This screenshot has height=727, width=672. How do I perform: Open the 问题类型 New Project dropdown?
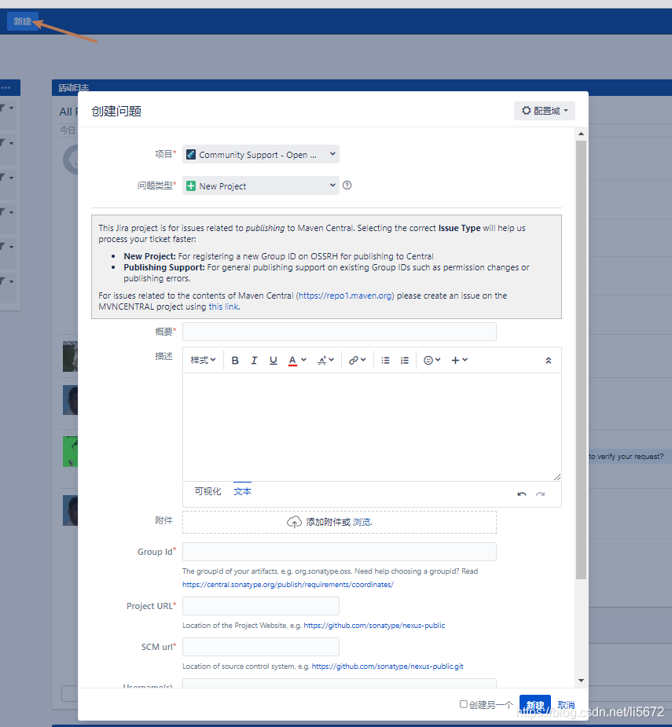261,186
